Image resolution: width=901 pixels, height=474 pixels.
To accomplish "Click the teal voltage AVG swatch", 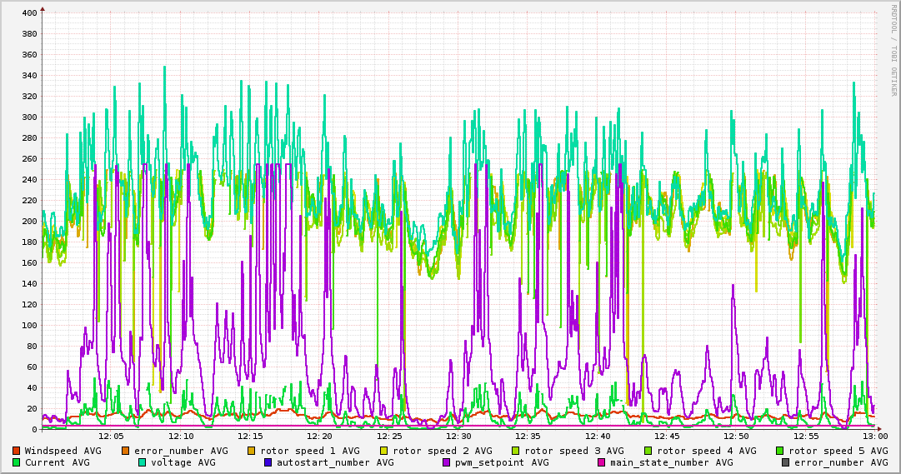I will tap(143, 462).
